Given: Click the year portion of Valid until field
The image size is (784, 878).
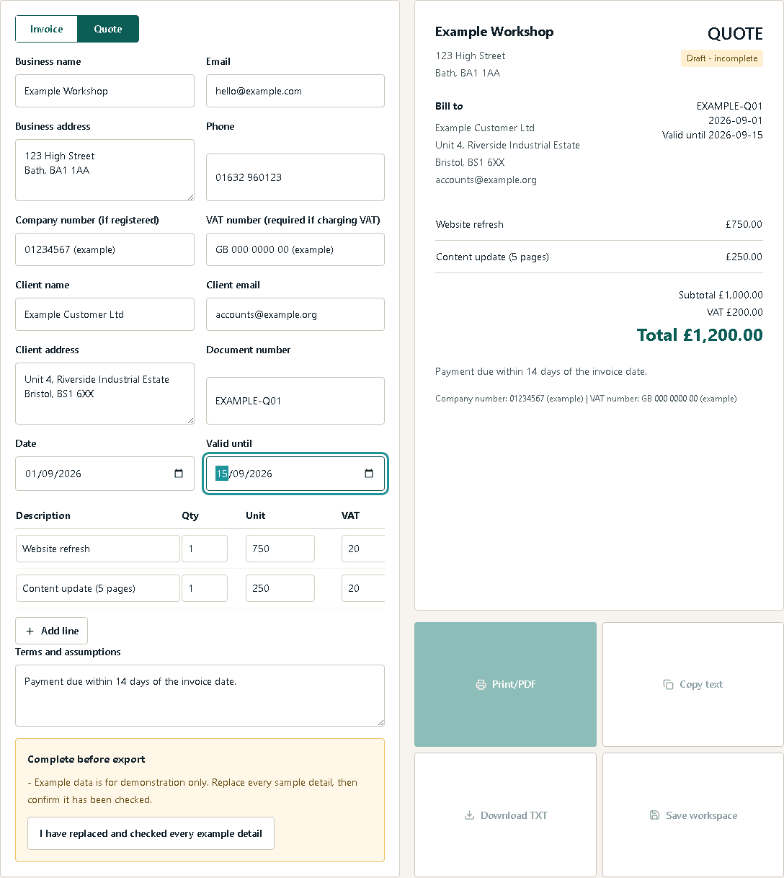Looking at the screenshot, I should click(261, 474).
